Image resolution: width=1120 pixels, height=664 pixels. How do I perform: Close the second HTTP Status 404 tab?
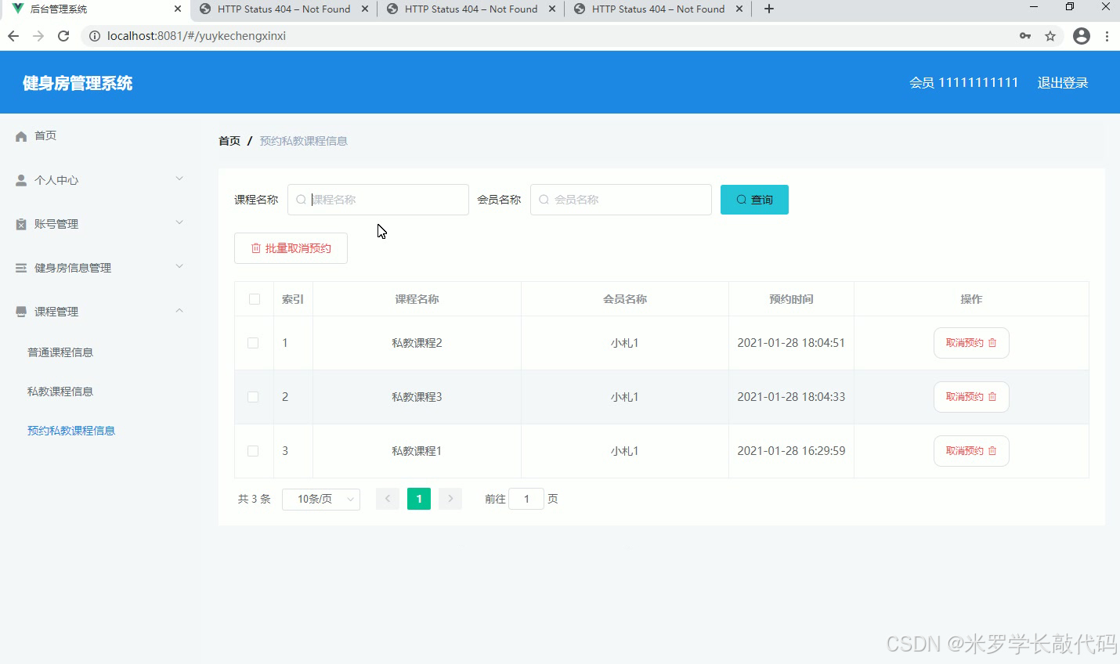pos(552,9)
